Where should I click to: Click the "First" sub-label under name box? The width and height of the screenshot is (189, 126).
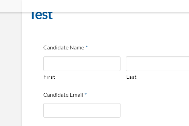(49, 77)
